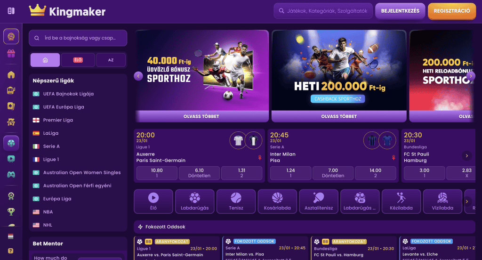The image size is (482, 260).
Task: Show more matches with the arrow on FC St Pauli card
Action: tap(466, 156)
